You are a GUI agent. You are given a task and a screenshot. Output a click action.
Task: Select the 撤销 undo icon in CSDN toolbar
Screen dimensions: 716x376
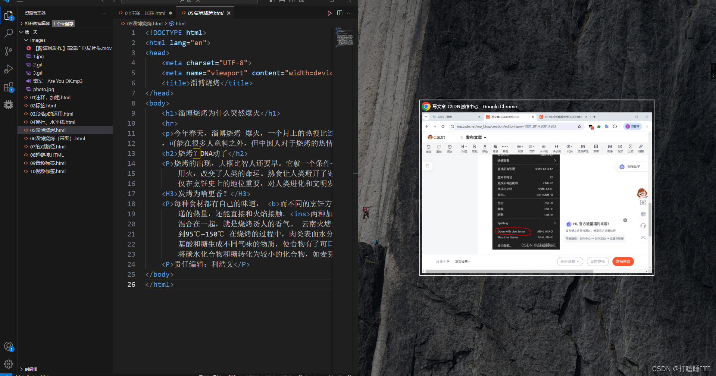point(428,148)
